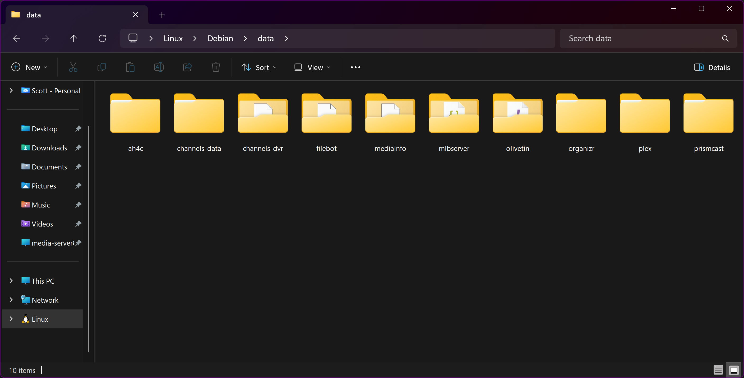Click the Cut scissors icon

click(x=73, y=67)
